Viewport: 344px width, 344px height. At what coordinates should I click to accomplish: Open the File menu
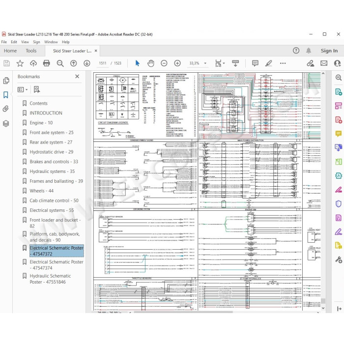(x=4, y=42)
